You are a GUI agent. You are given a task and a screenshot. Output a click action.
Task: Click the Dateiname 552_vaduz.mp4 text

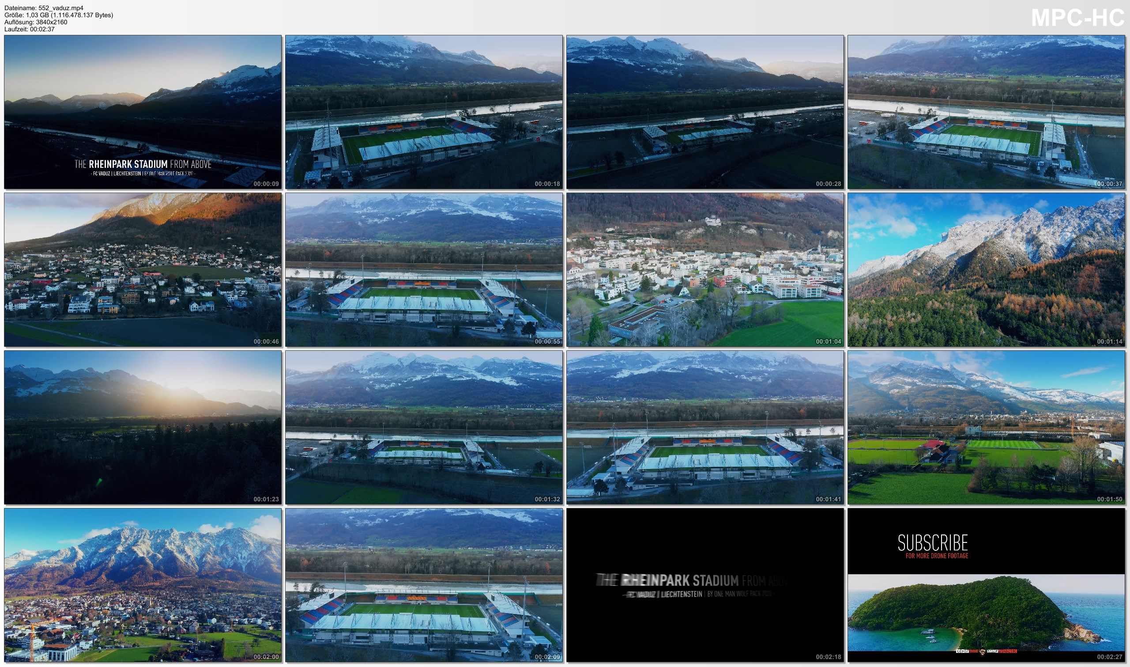pyautogui.click(x=44, y=8)
